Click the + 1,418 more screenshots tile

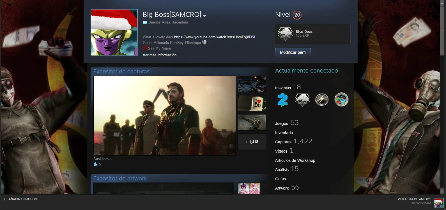point(252,142)
